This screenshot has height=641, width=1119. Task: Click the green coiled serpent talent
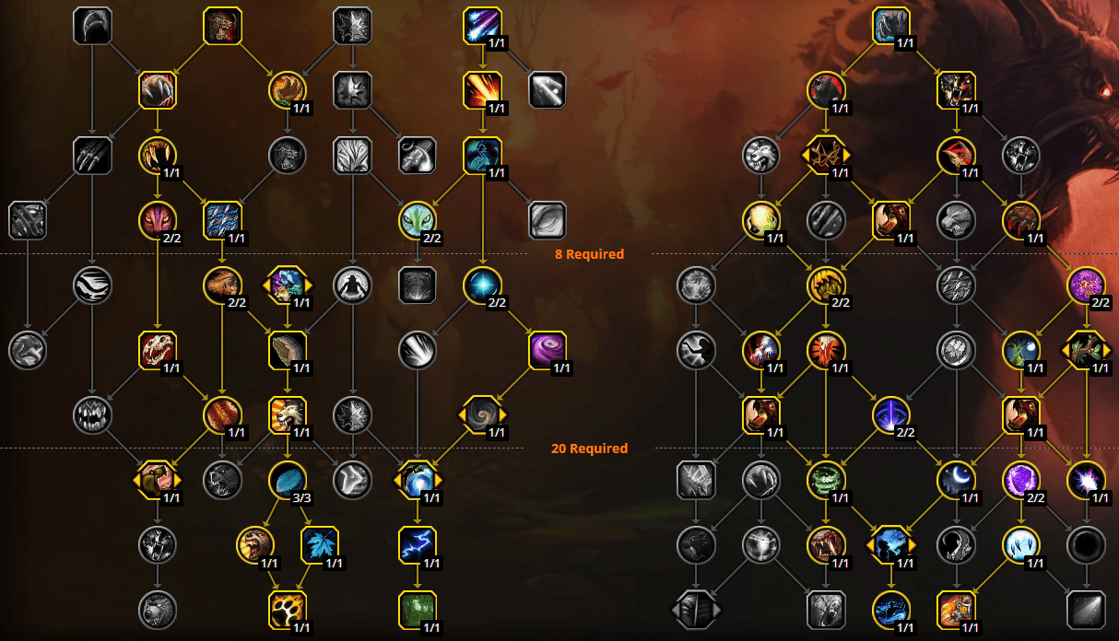(826, 480)
